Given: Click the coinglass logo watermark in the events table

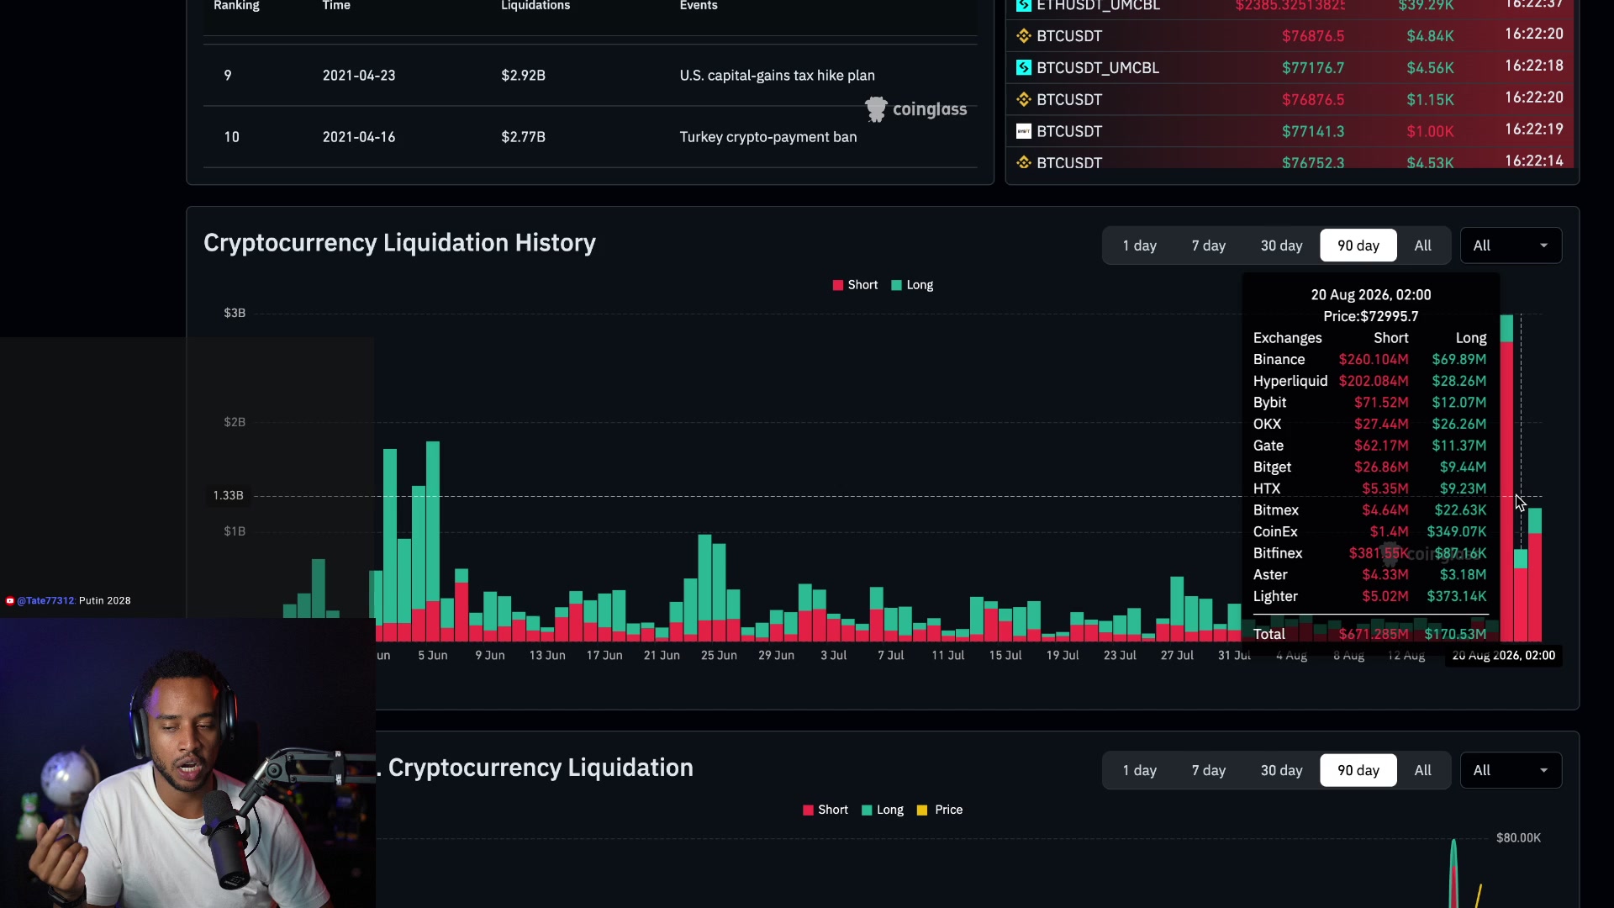Looking at the screenshot, I should pyautogui.click(x=915, y=109).
